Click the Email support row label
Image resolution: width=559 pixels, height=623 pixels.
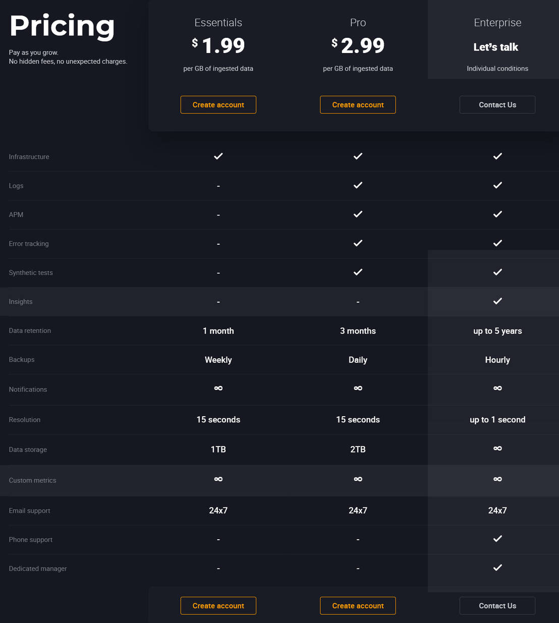[x=30, y=511]
